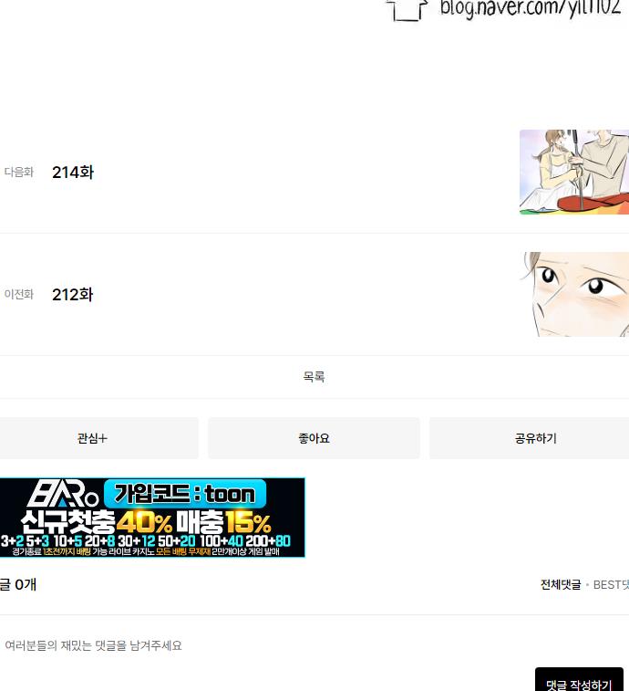Select the 다음화 label
This screenshot has width=629, height=691.
coord(19,172)
